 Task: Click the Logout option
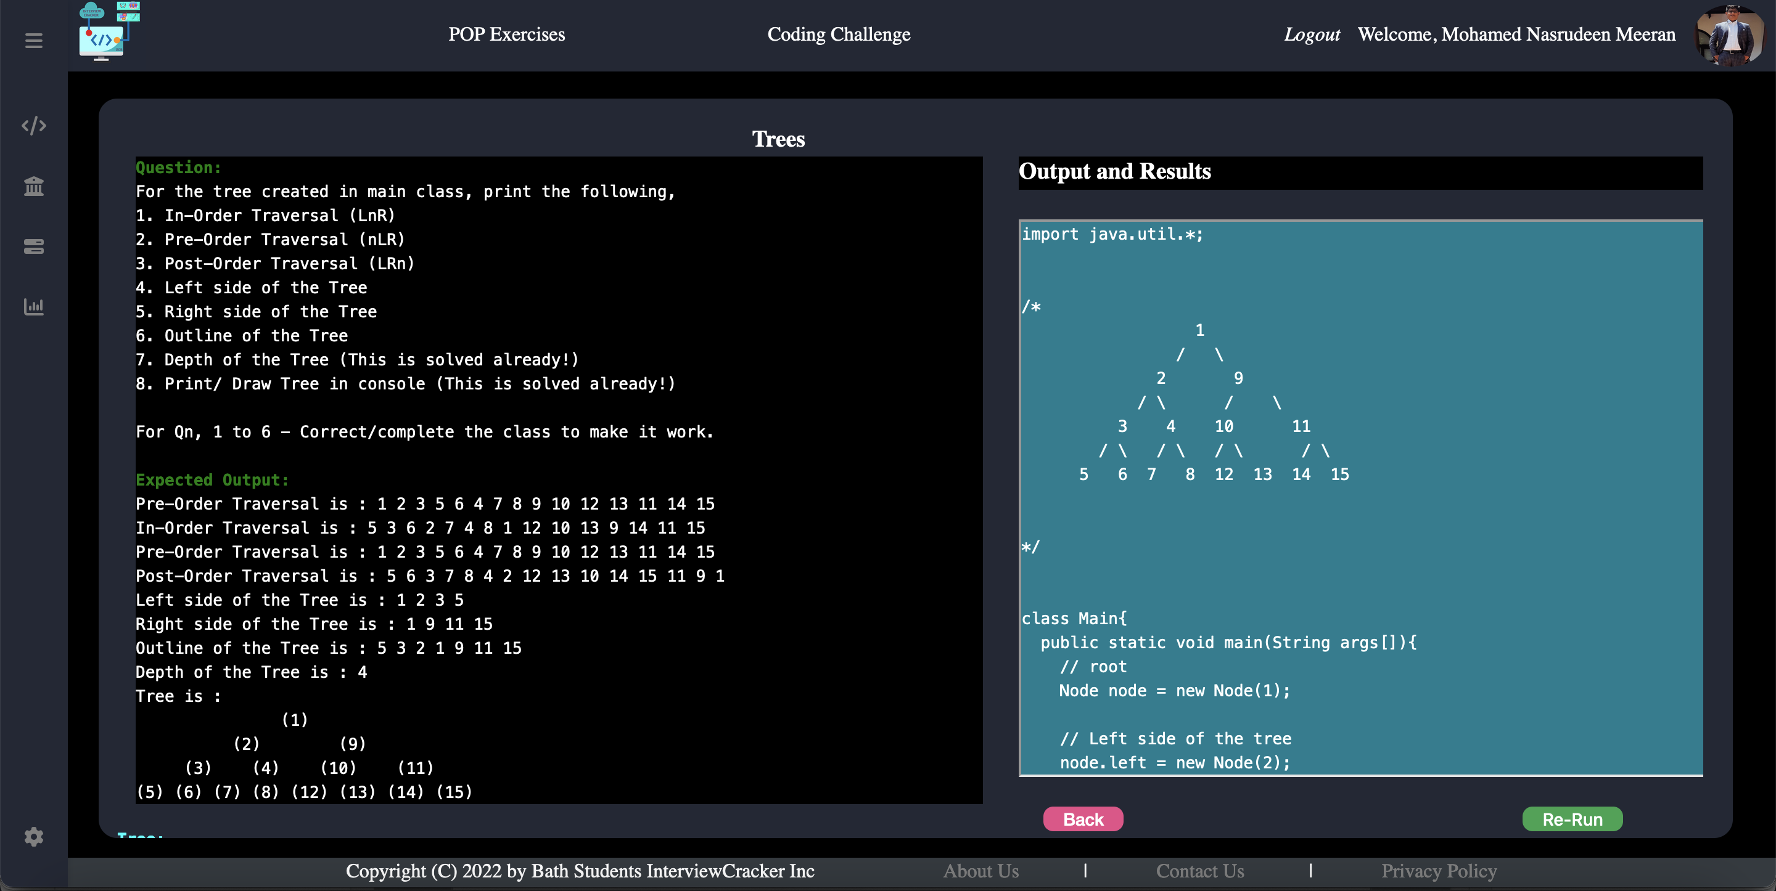[1312, 34]
